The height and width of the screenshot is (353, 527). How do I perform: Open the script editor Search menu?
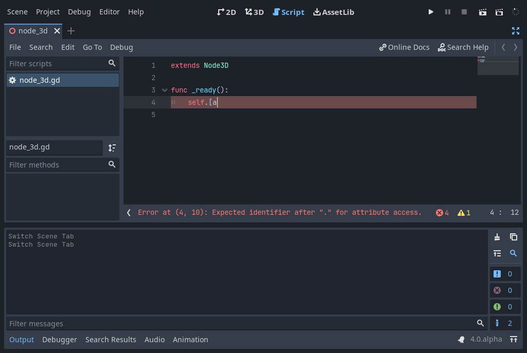click(x=41, y=47)
